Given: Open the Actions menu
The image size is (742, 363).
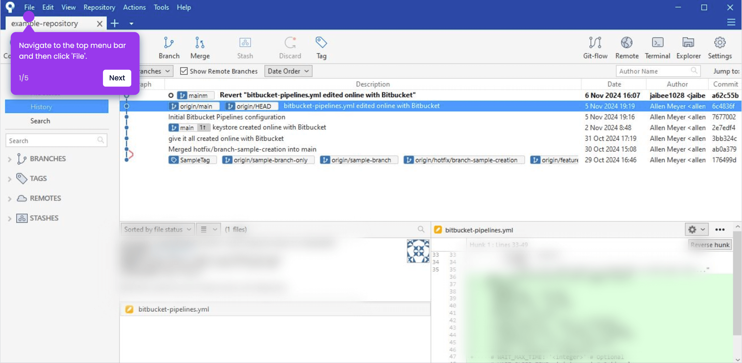Looking at the screenshot, I should coord(134,7).
